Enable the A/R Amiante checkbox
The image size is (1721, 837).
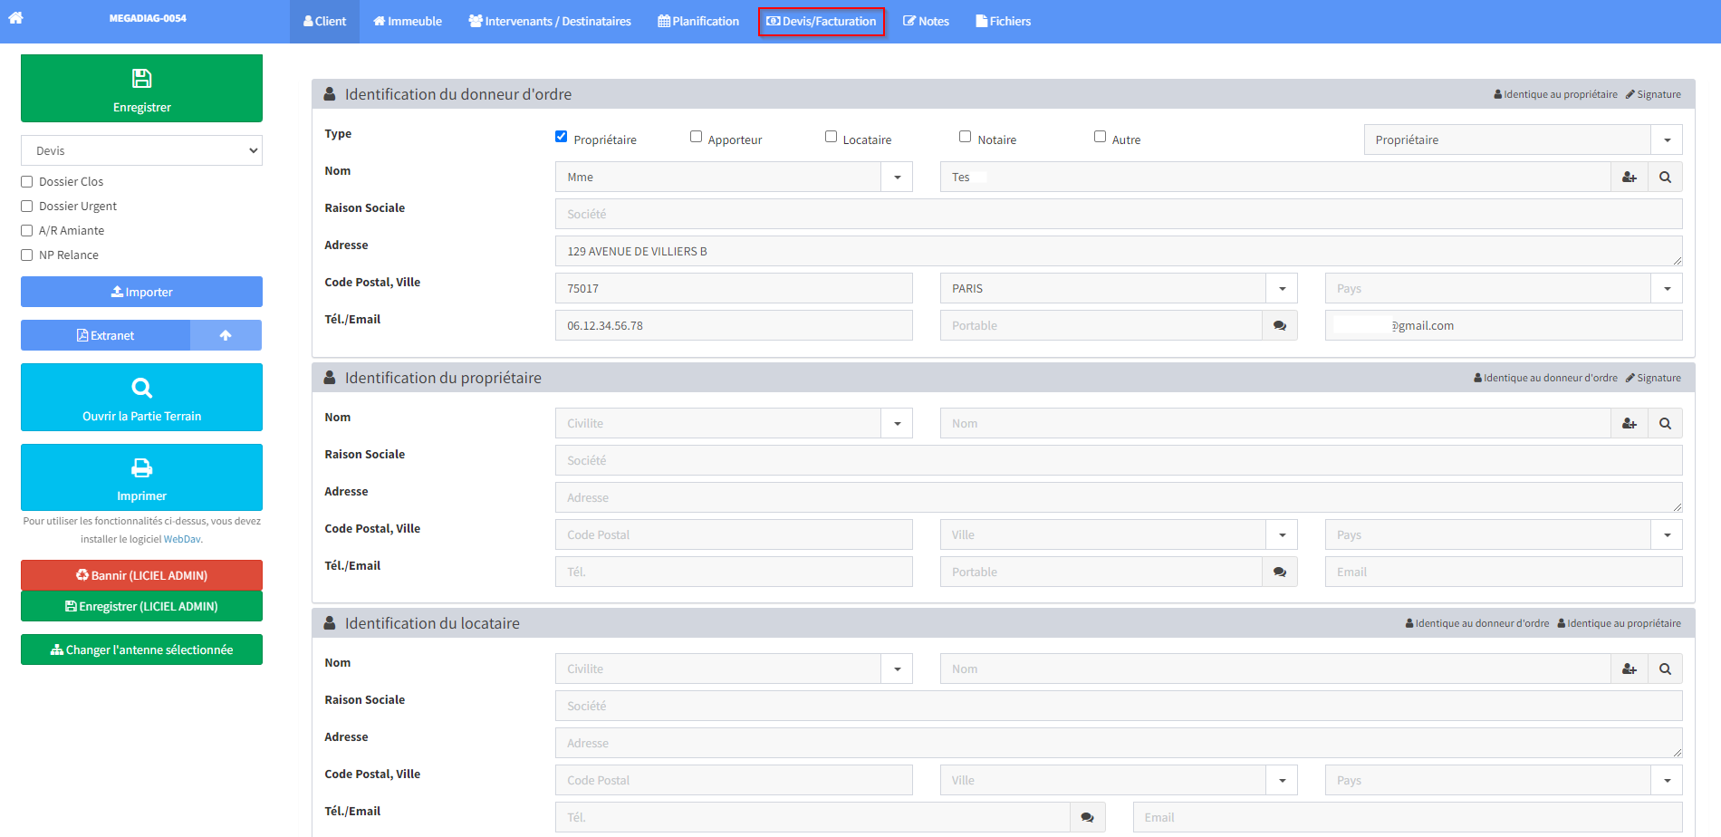coord(27,230)
